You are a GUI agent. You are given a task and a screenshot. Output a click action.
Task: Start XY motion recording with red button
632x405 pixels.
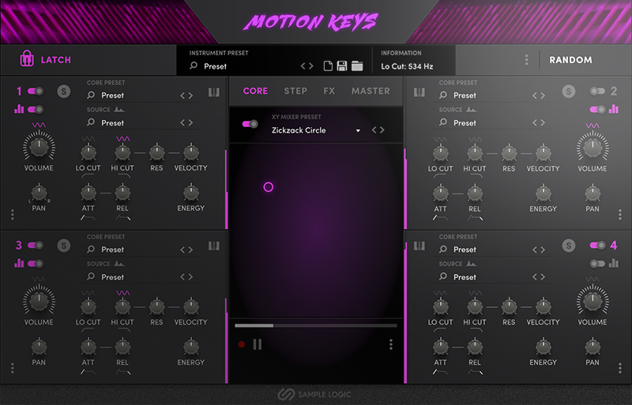tap(242, 344)
